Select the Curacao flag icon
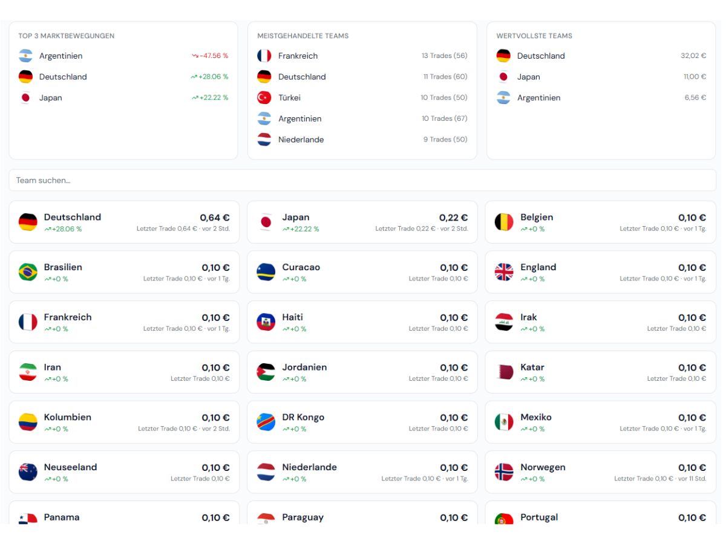Viewport: 726px width, 544px height. (266, 272)
